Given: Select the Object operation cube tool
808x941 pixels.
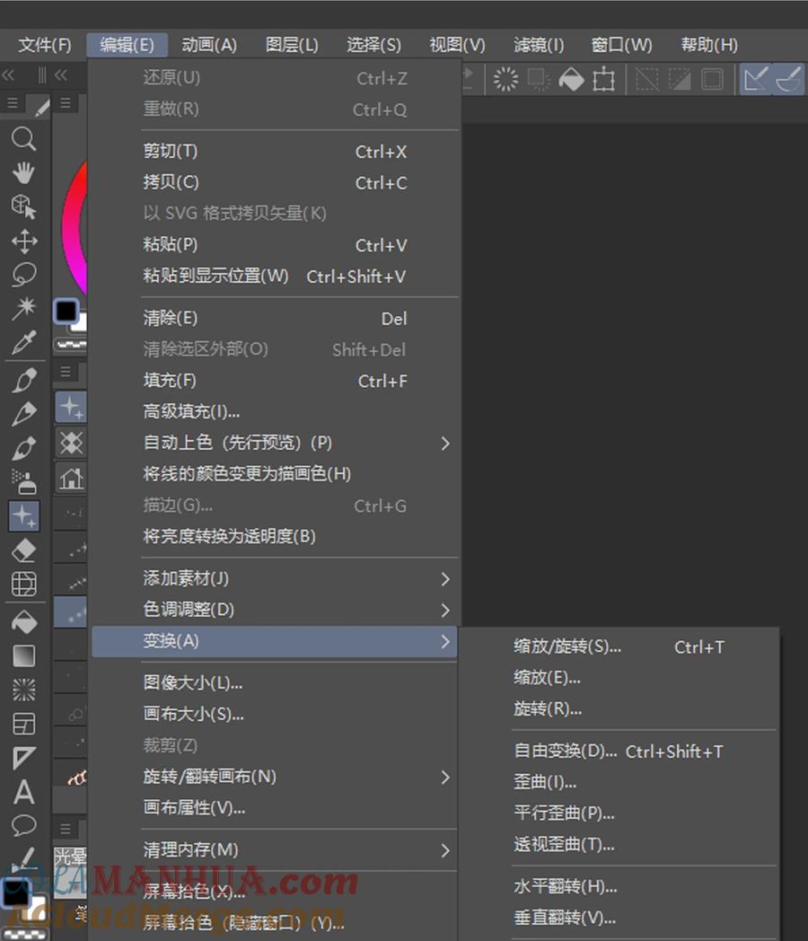Looking at the screenshot, I should tap(24, 207).
